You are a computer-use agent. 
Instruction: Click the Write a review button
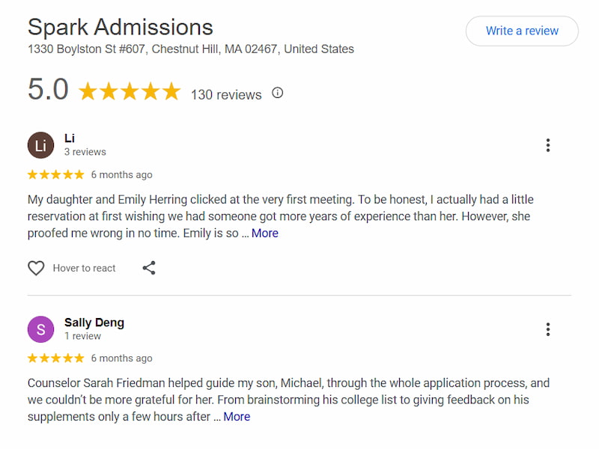click(522, 31)
